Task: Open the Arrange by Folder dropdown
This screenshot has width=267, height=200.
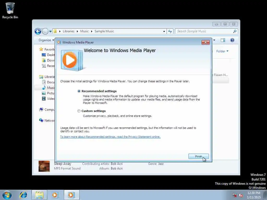Action: 222,51
